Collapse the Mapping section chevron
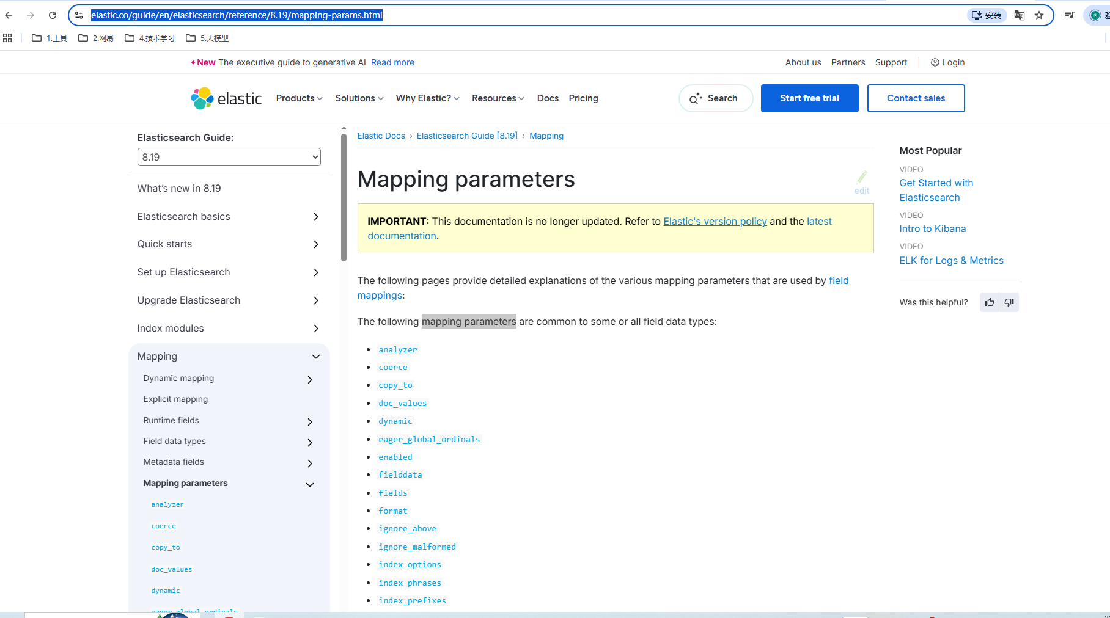This screenshot has height=618, width=1110. point(316,357)
